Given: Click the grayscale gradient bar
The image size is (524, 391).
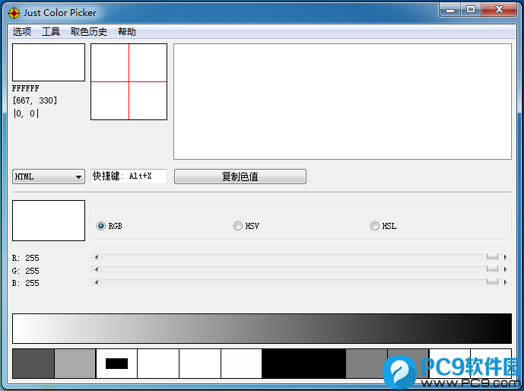Looking at the screenshot, I should pos(262,329).
